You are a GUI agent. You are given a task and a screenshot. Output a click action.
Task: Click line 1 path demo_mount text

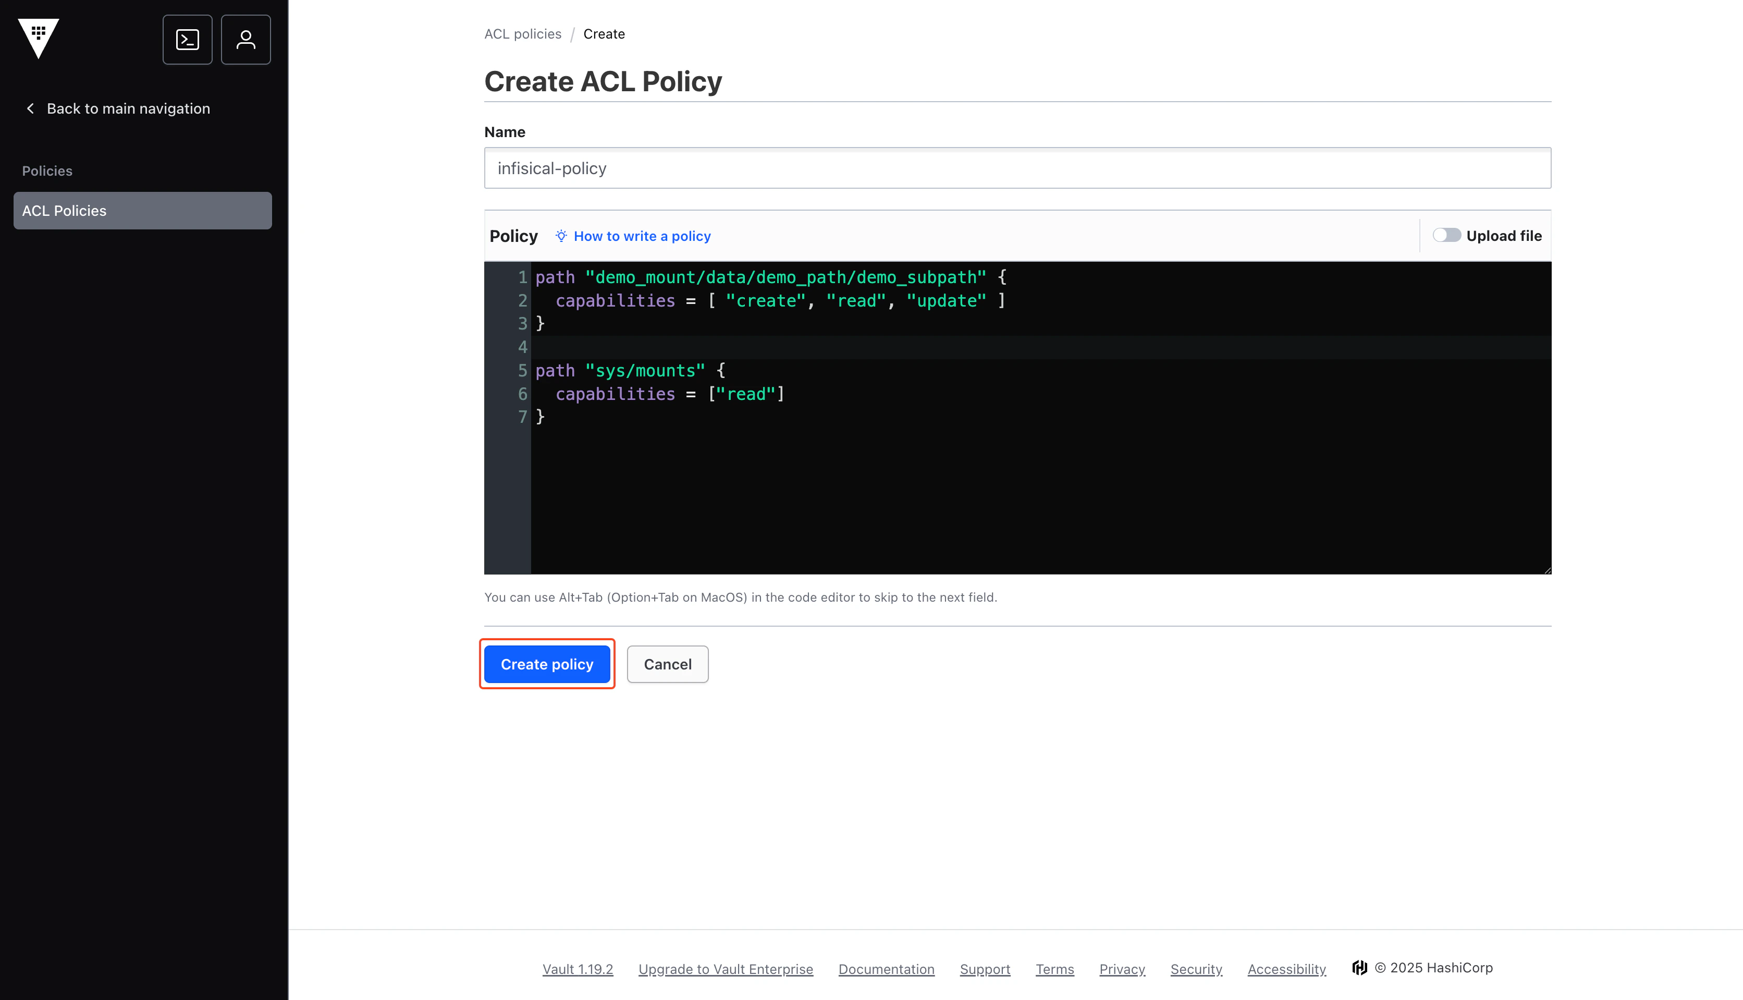(x=770, y=277)
